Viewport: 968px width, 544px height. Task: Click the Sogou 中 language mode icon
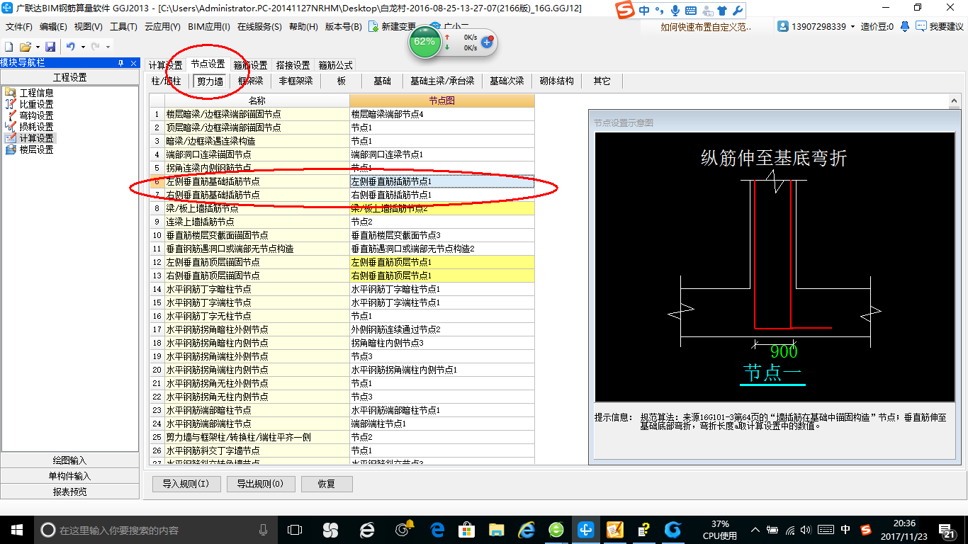(644, 11)
